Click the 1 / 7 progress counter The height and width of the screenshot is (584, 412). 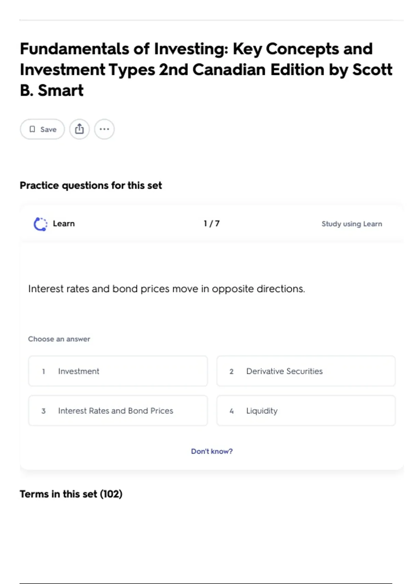(x=211, y=224)
